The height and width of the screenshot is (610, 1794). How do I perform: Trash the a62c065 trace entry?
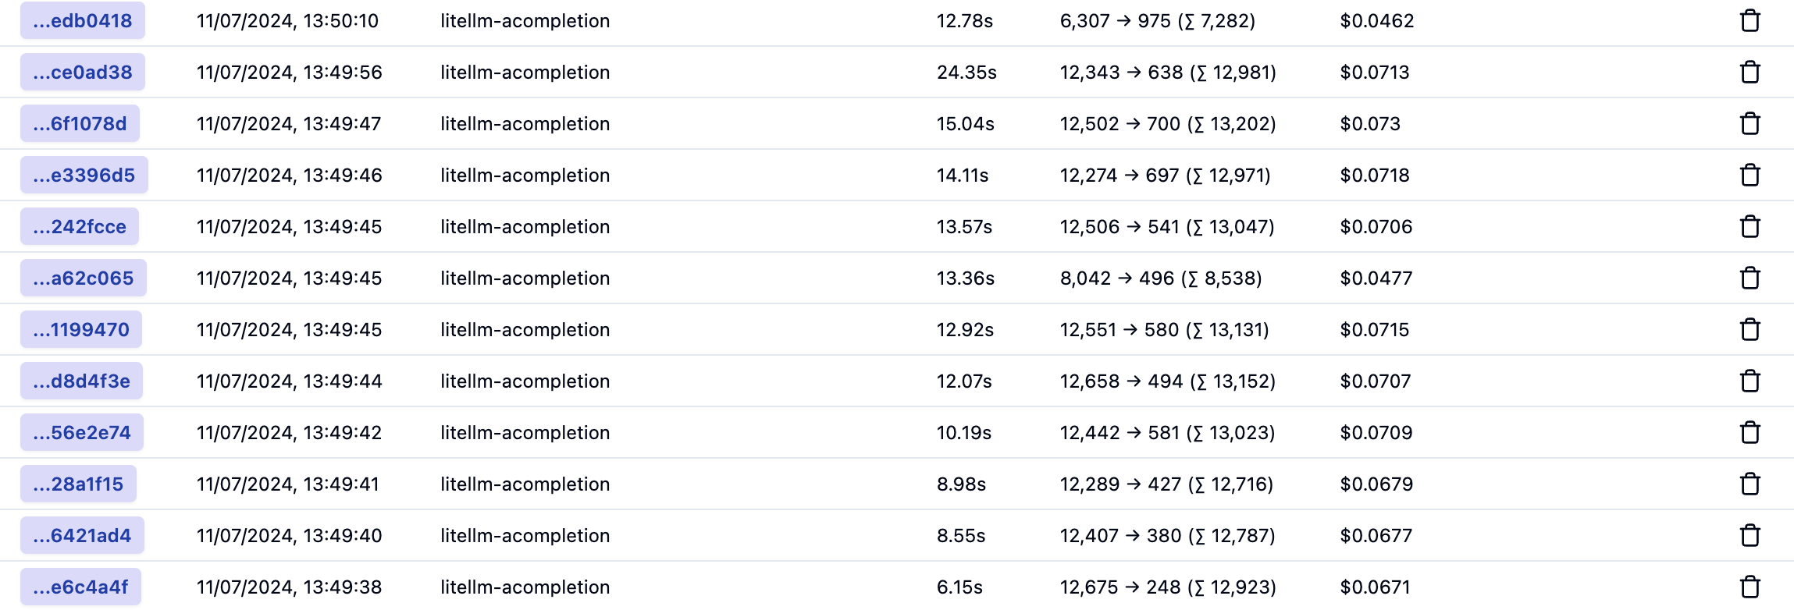1750,278
